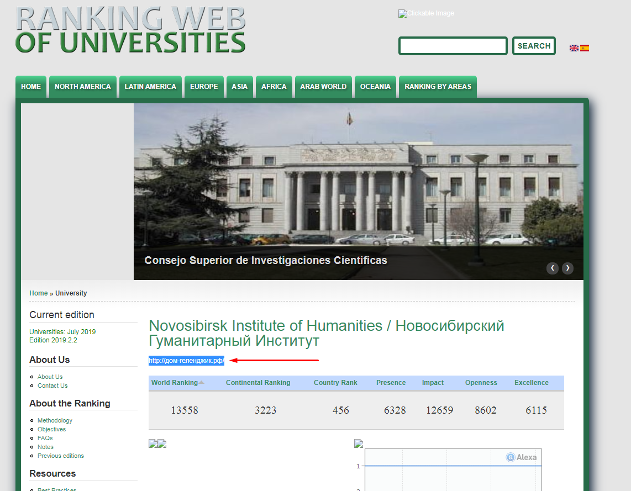Click the SEARCH button
This screenshot has height=491, width=631.
point(534,46)
